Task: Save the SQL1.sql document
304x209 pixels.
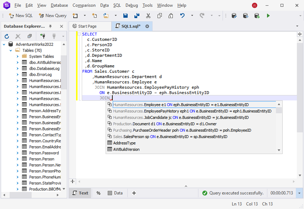Action: point(125,16)
